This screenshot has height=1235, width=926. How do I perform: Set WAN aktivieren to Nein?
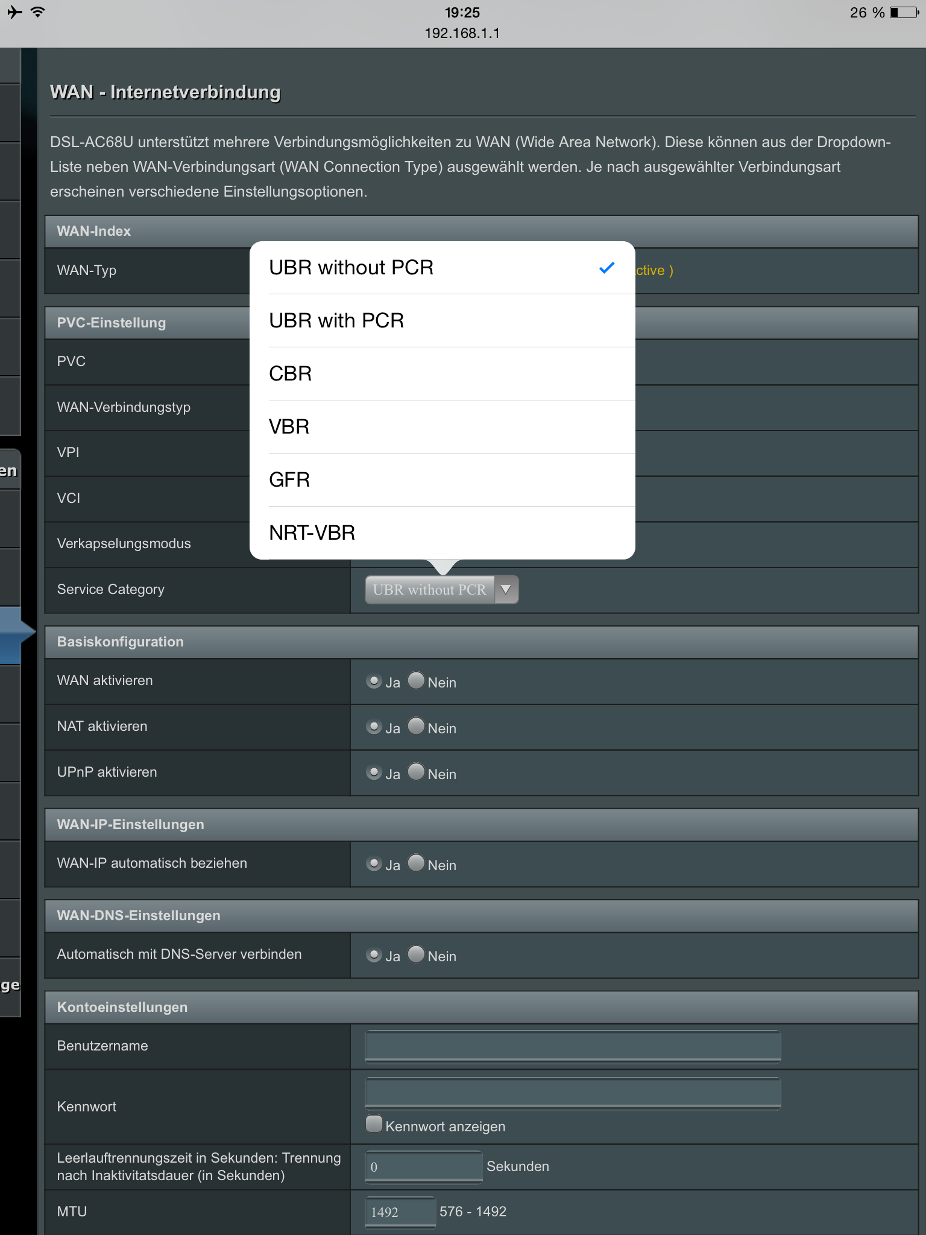(x=416, y=681)
